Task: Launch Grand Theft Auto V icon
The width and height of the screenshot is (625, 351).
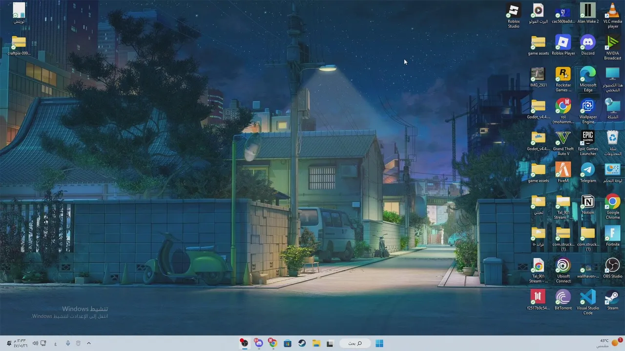Action: click(x=563, y=143)
